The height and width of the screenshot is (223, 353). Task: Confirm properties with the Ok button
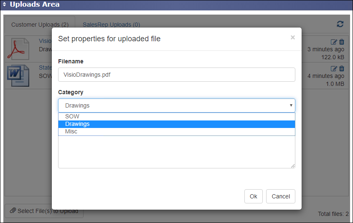(x=253, y=196)
